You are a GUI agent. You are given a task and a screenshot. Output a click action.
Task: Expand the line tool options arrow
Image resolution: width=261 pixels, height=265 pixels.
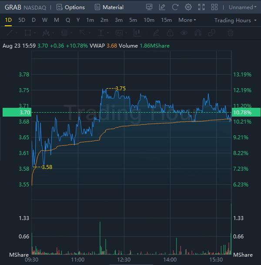(17, 33)
